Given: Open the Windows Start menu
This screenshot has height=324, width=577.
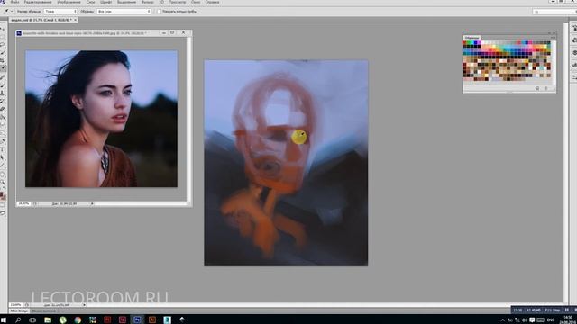Looking at the screenshot, I should click(4, 320).
